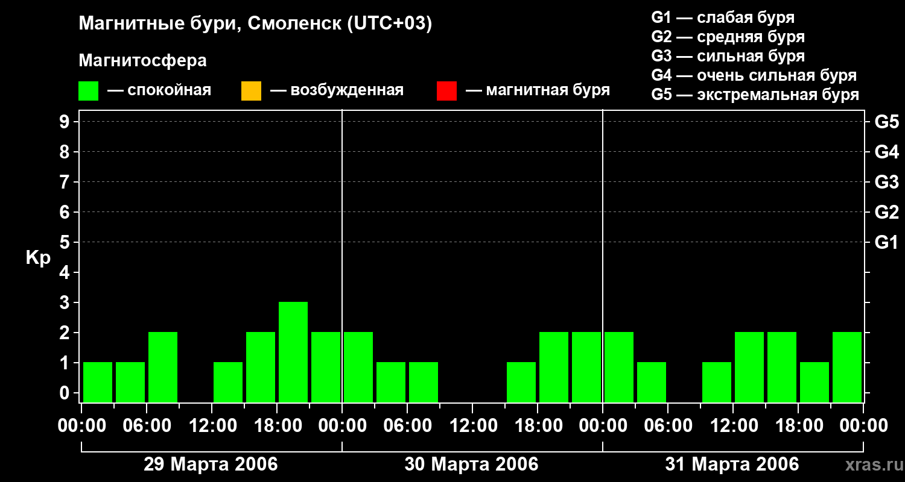905x482 pixels.
Task: Click the first bar of 30 Марта at 00:00
Action: tap(358, 367)
